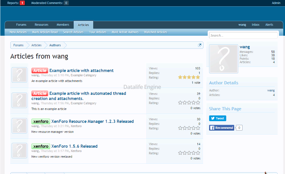This screenshot has height=174, width=285.
Task: Click the Facebook Recommend button
Action: tap(222, 128)
